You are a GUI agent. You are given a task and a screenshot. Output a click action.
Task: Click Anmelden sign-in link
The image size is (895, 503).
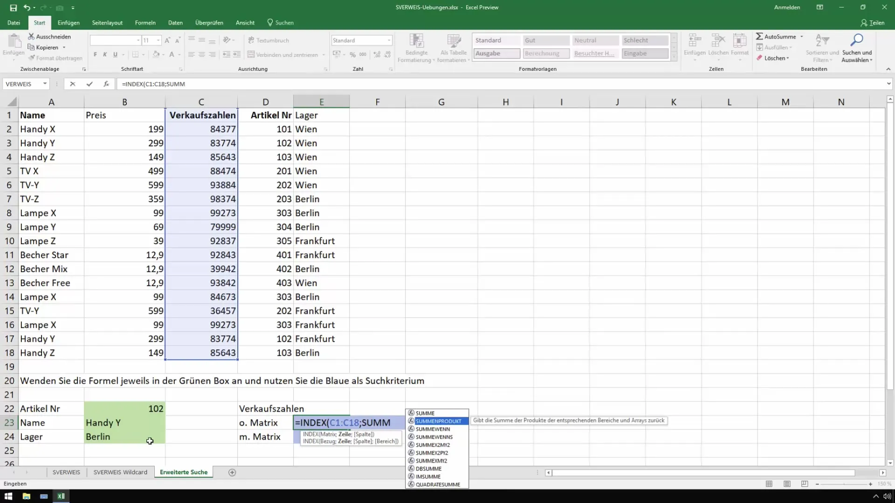pyautogui.click(x=787, y=7)
